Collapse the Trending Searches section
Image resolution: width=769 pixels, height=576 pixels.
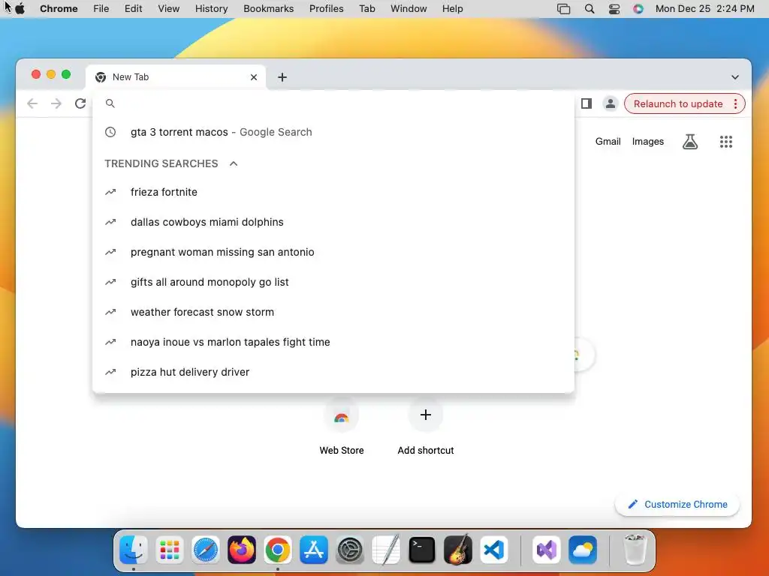click(x=234, y=163)
